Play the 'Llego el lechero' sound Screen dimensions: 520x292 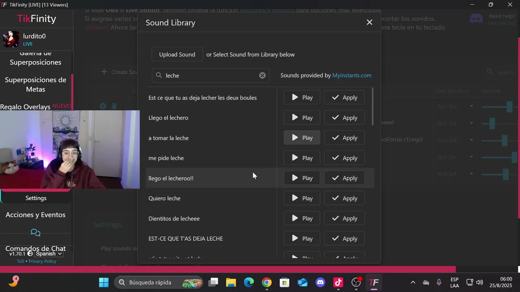coord(302,118)
